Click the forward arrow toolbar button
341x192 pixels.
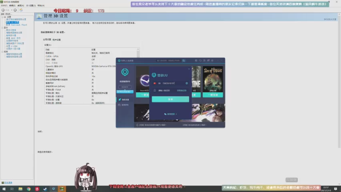(x=15, y=10)
